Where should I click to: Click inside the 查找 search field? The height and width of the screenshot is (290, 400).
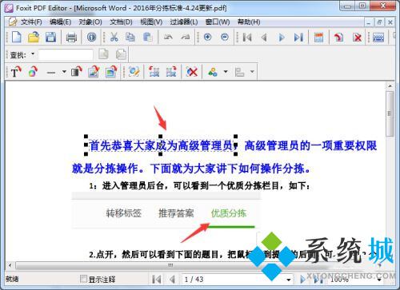coord(66,54)
